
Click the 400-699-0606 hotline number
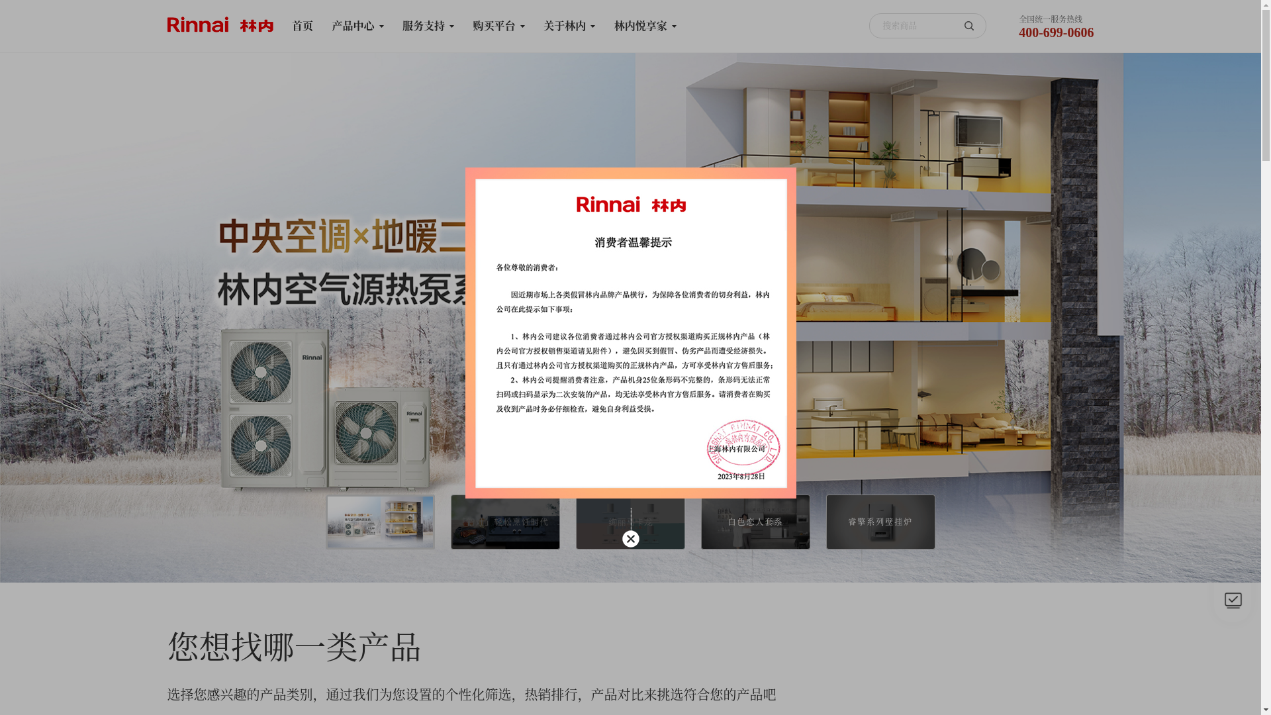coord(1056,32)
